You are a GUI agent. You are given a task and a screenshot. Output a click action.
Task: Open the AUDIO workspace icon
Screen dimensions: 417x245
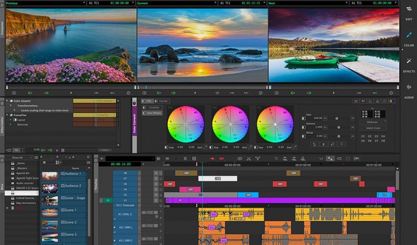409,87
